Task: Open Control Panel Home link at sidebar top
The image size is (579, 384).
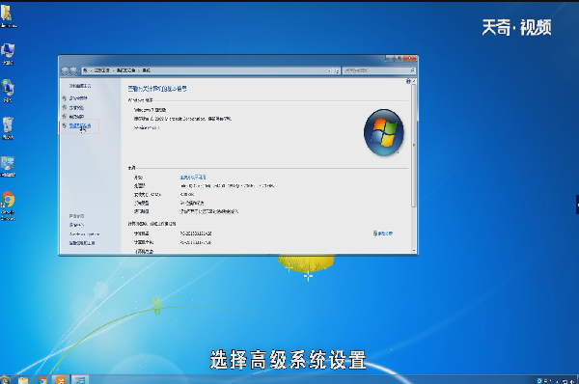Action: (x=80, y=86)
